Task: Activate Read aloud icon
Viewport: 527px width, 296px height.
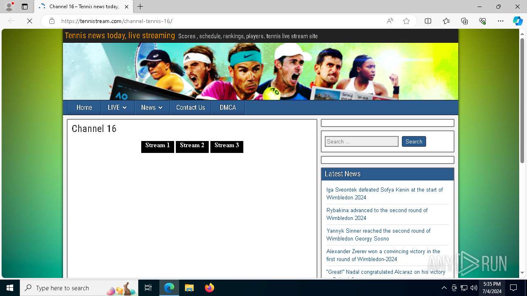Action: pyautogui.click(x=390, y=21)
